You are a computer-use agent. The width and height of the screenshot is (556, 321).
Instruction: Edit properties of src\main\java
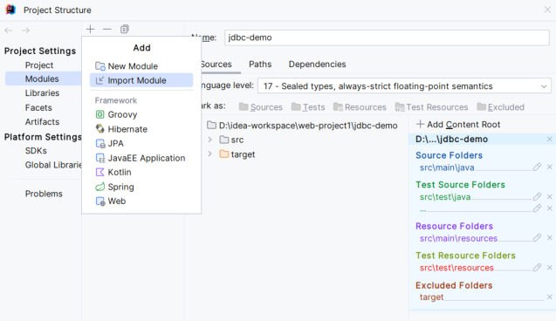(x=537, y=167)
